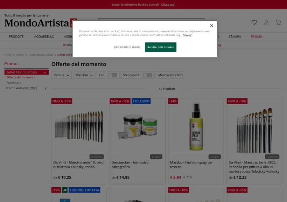The width and height of the screenshot is (287, 202).
Task: Follow the 'Clicca qui!' Back to School link
Action: [168, 5]
